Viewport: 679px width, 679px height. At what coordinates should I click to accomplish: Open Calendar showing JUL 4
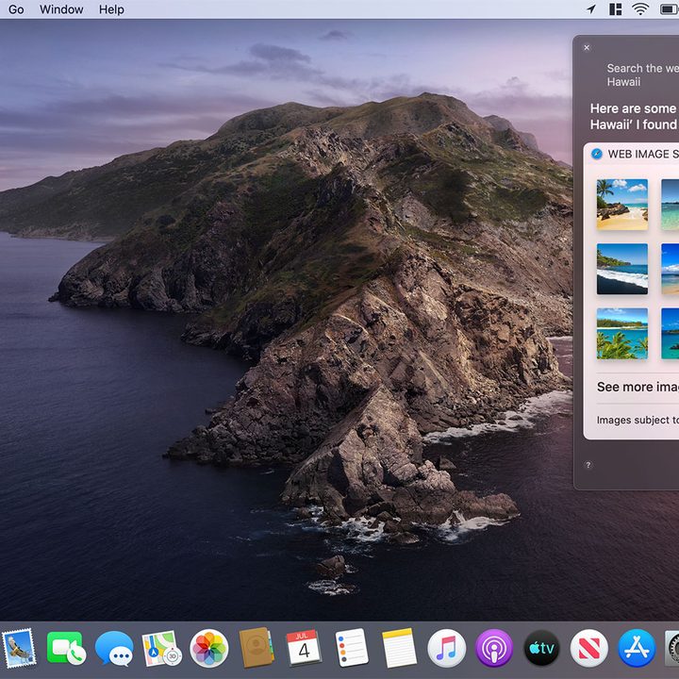[304, 648]
